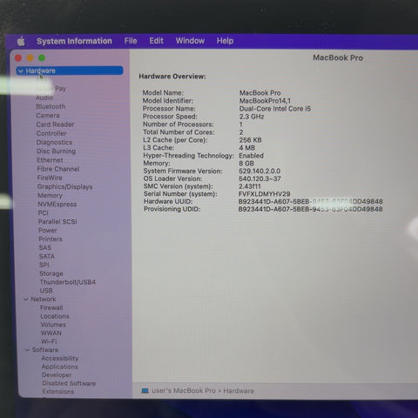Open the Help menu
Image resolution: width=418 pixels, height=418 pixels.
pyautogui.click(x=225, y=41)
